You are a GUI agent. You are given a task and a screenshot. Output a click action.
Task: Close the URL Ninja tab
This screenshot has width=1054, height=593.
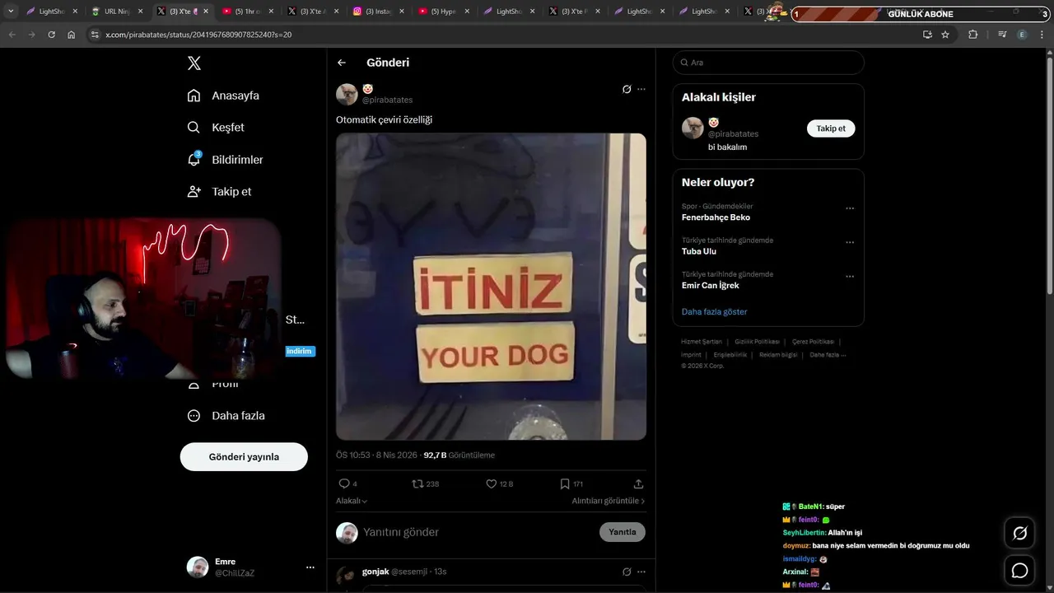[x=140, y=12]
